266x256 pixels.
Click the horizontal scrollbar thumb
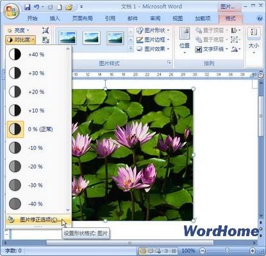click(129, 243)
